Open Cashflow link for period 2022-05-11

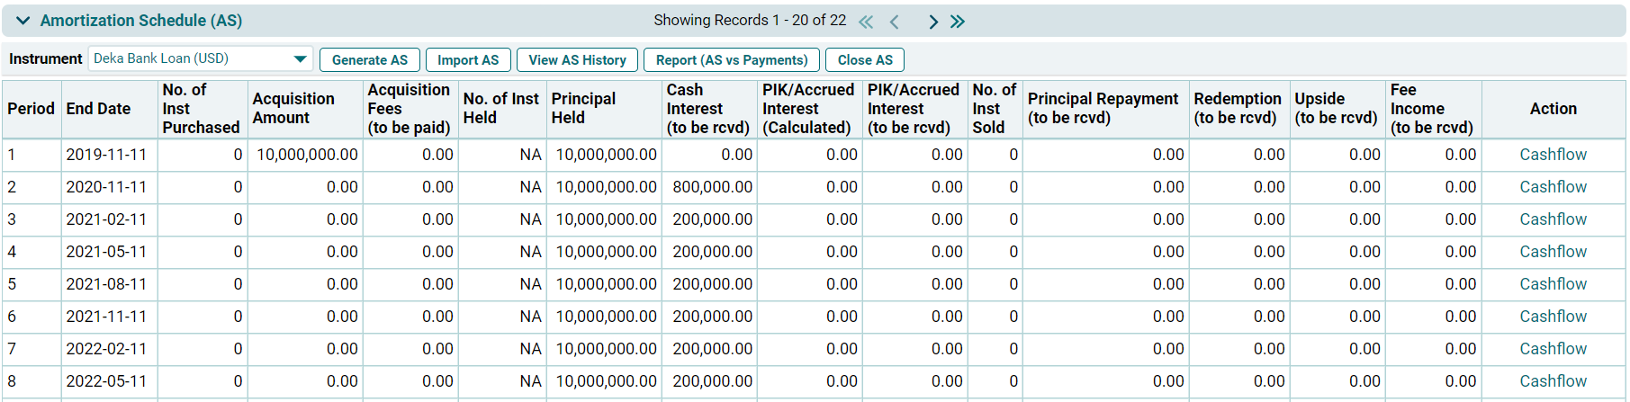1553,381
